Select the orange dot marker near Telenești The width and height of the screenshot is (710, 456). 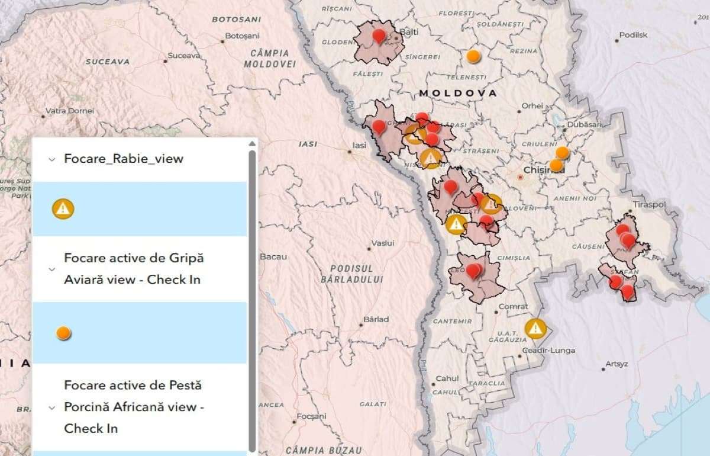(472, 56)
